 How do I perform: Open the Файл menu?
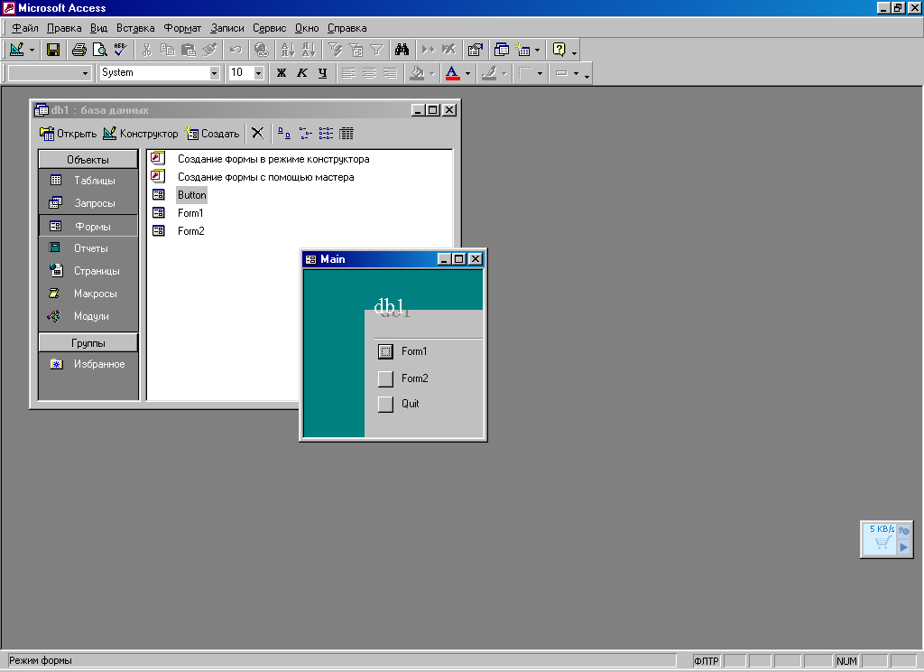click(x=24, y=28)
